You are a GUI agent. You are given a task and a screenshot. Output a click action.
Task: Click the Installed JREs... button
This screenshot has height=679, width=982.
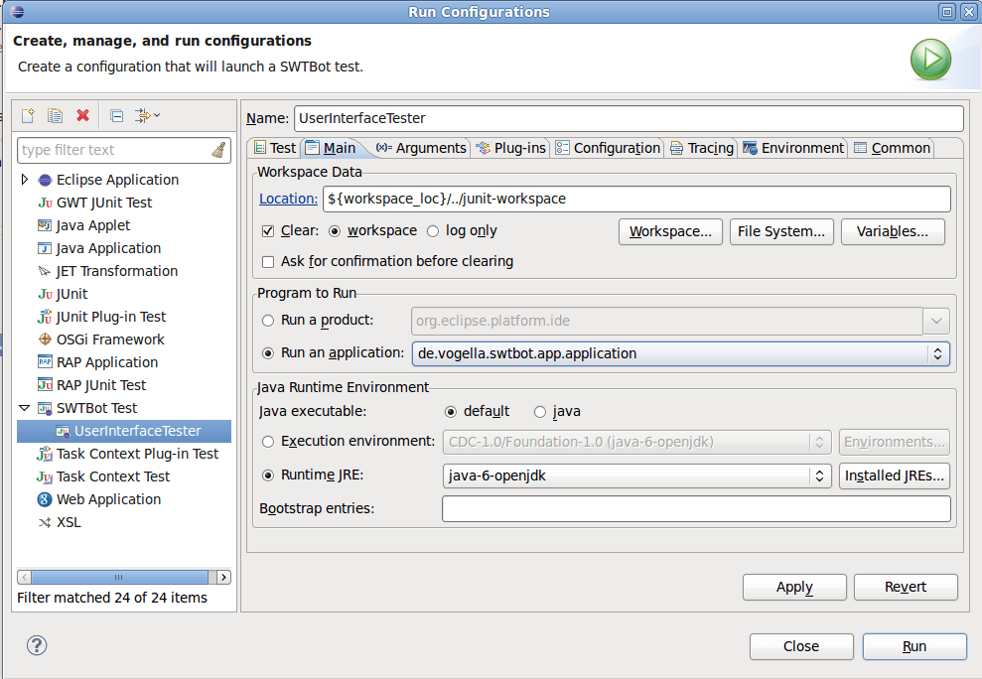895,476
